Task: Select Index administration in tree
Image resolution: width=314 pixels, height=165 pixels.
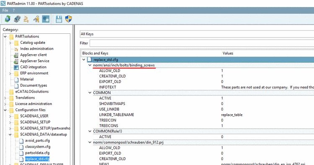Action: pos(37,49)
